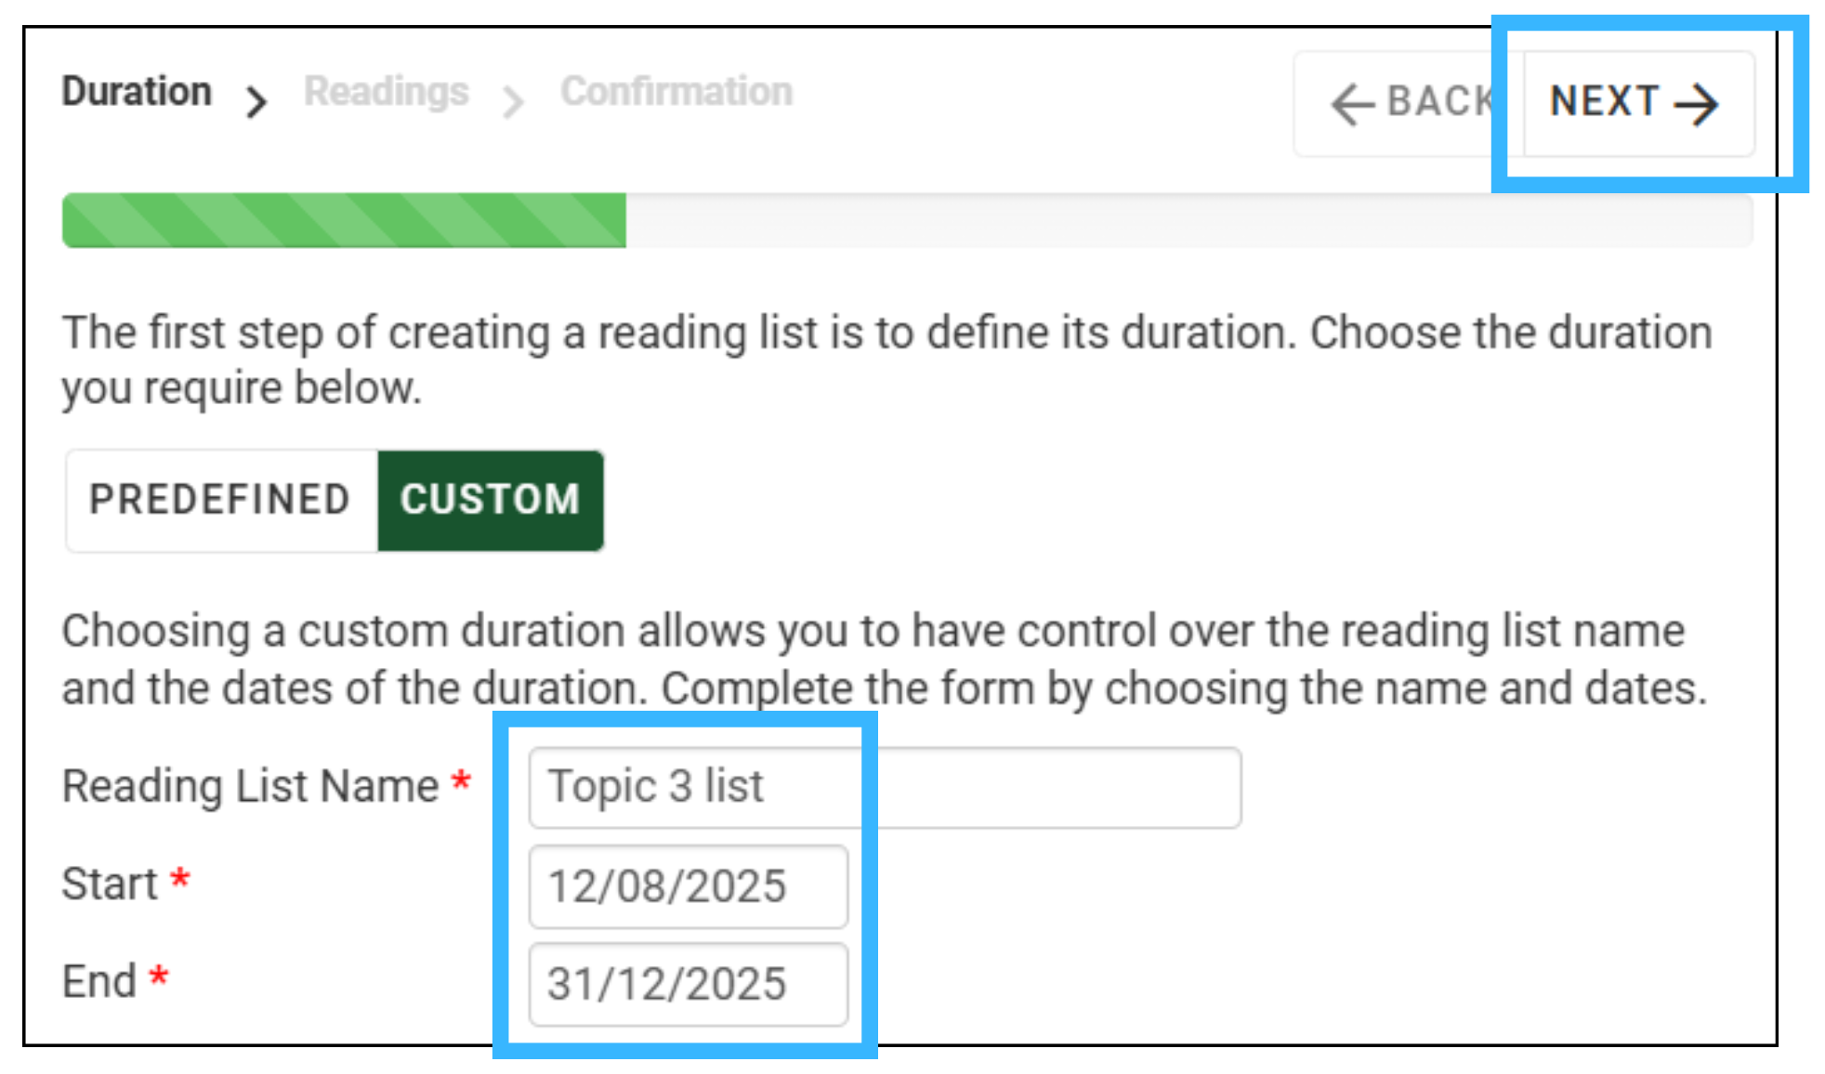Click the right arrow icon beside NEXT

[x=1696, y=104]
